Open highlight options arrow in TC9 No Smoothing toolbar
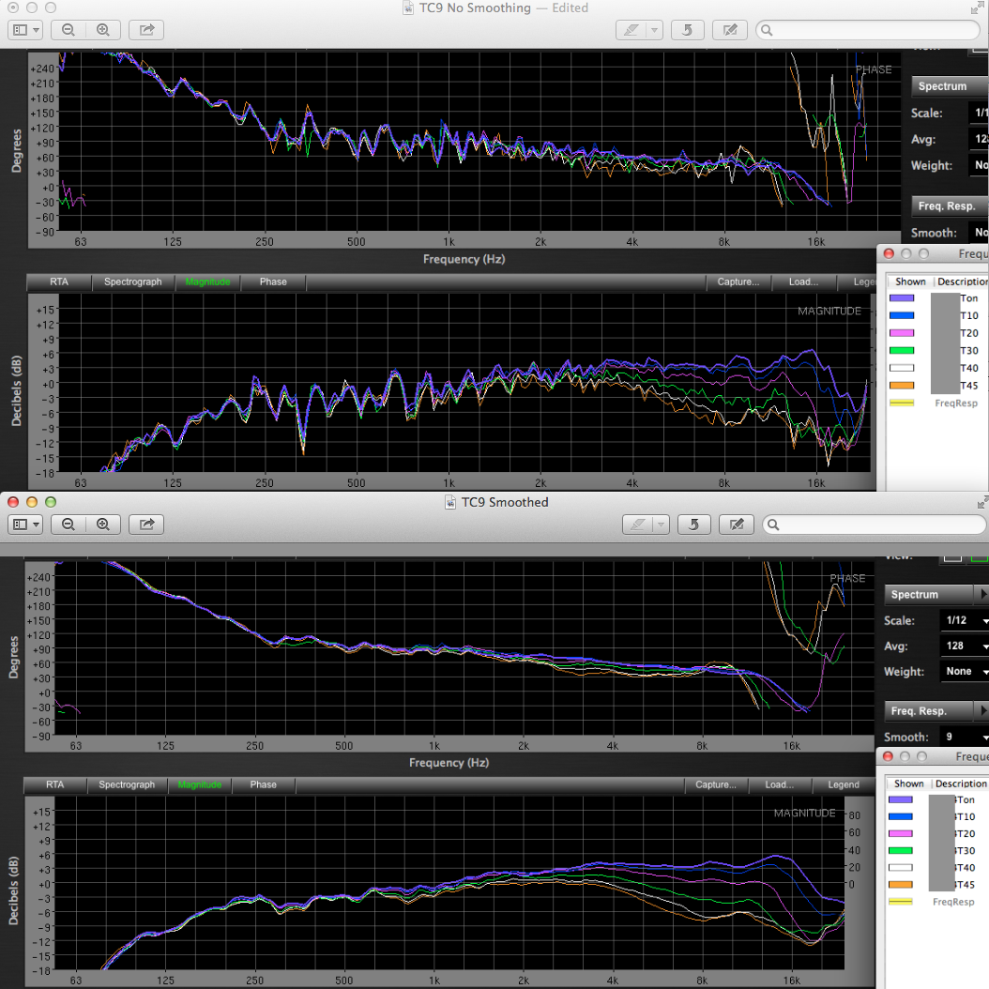This screenshot has height=989, width=989. click(655, 30)
